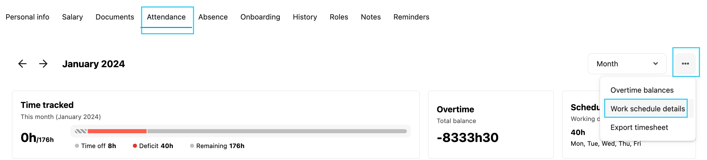Open the Reminders tab

click(411, 17)
